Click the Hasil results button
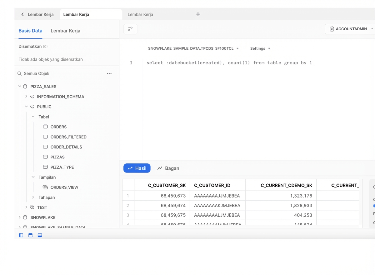The height and width of the screenshot is (275, 375). (137, 168)
